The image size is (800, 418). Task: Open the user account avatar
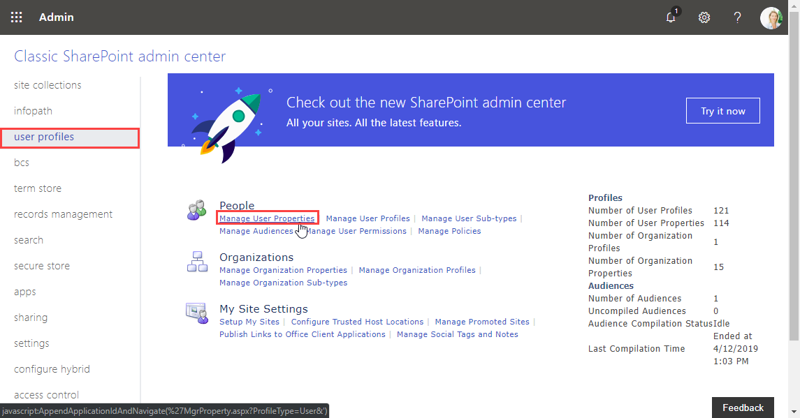click(x=771, y=17)
